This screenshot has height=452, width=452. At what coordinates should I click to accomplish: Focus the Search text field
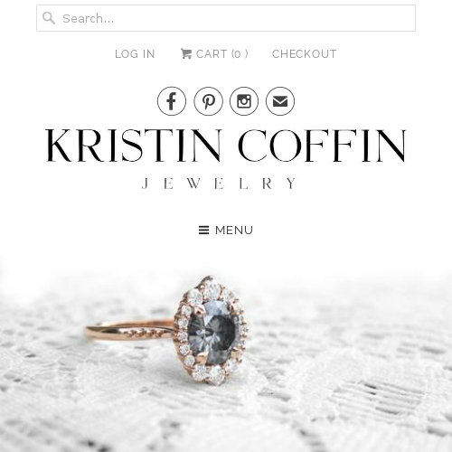click(226, 18)
